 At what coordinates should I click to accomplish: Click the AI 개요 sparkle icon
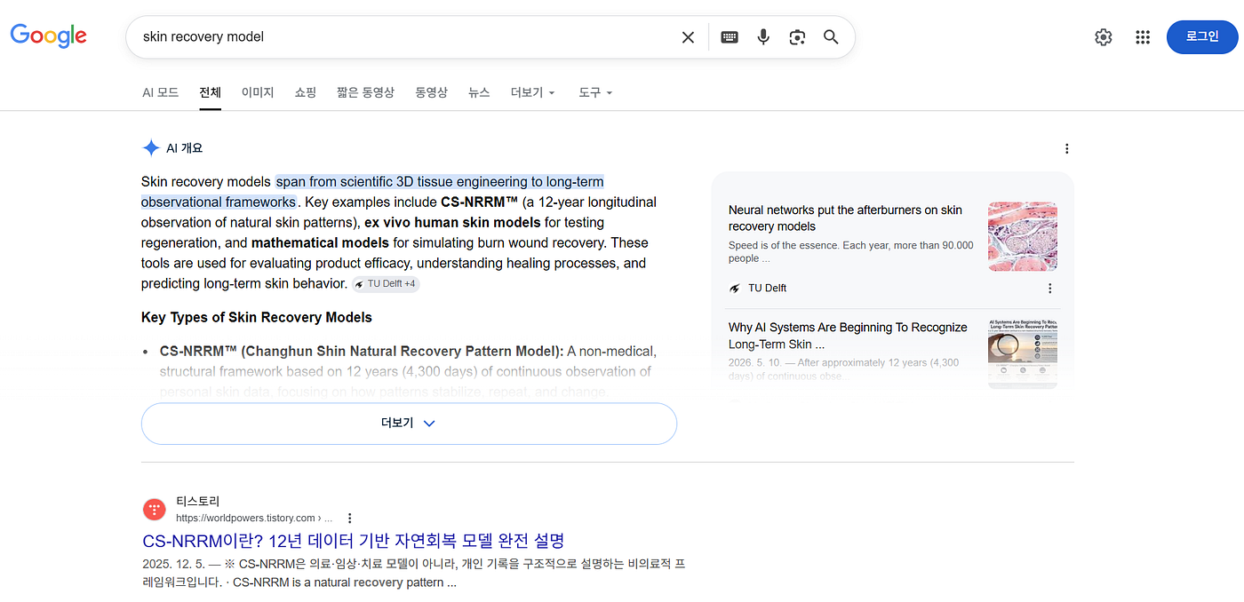point(151,148)
